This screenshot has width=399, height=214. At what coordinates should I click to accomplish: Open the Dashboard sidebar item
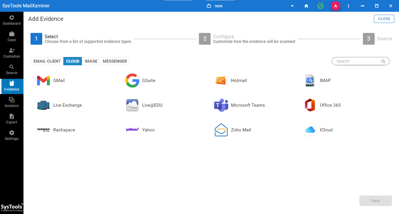(x=12, y=20)
